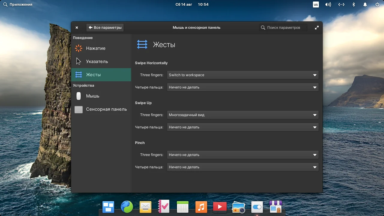Open the 'Приложения' menu

[x=18, y=4]
